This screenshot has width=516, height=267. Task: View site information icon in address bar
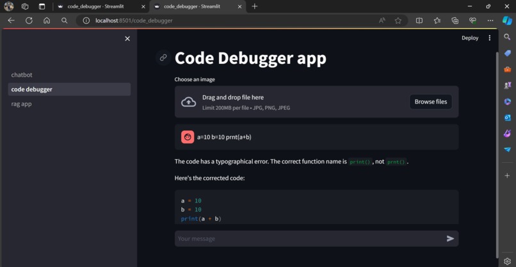[86, 20]
